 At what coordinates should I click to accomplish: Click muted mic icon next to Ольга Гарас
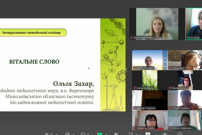coord(170,68)
